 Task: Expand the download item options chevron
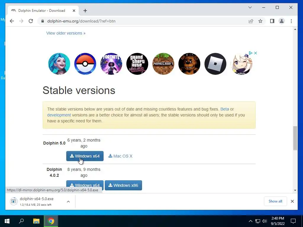(x=68, y=202)
